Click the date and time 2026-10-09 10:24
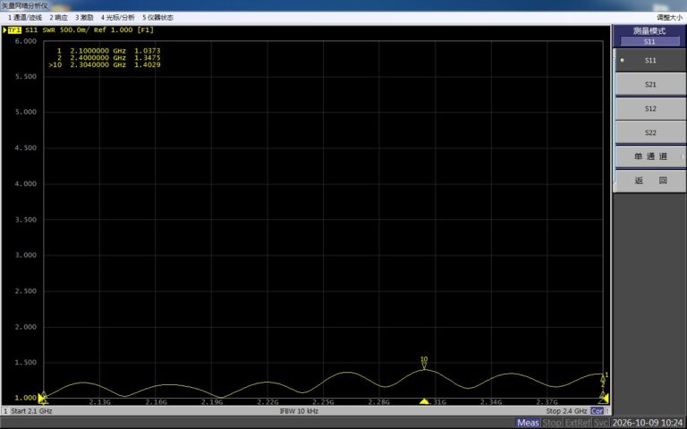The height and width of the screenshot is (429, 687). [647, 423]
